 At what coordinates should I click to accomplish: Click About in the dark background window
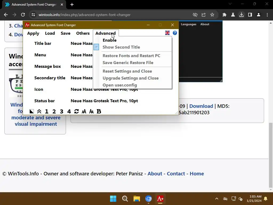205,24
